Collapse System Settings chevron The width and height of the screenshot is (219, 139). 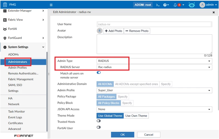click(43, 47)
